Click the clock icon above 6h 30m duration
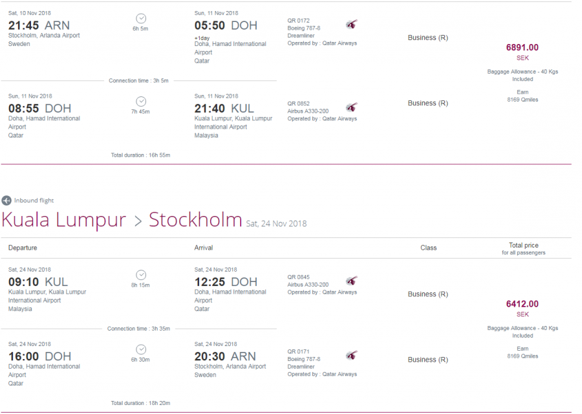Viewport: 582px width, 414px height. pos(141,349)
